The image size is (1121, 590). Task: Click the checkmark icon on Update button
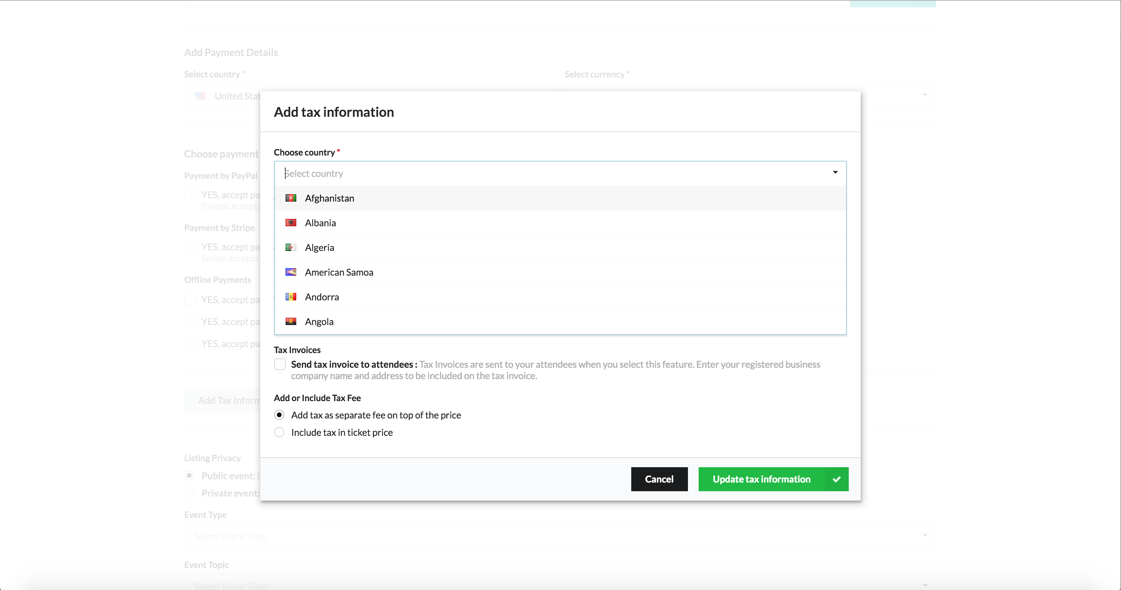tap(836, 479)
